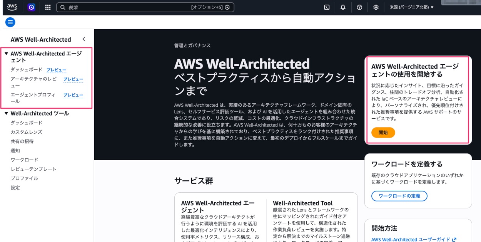
Task: Focus the 検索 search field
Action: (145, 7)
